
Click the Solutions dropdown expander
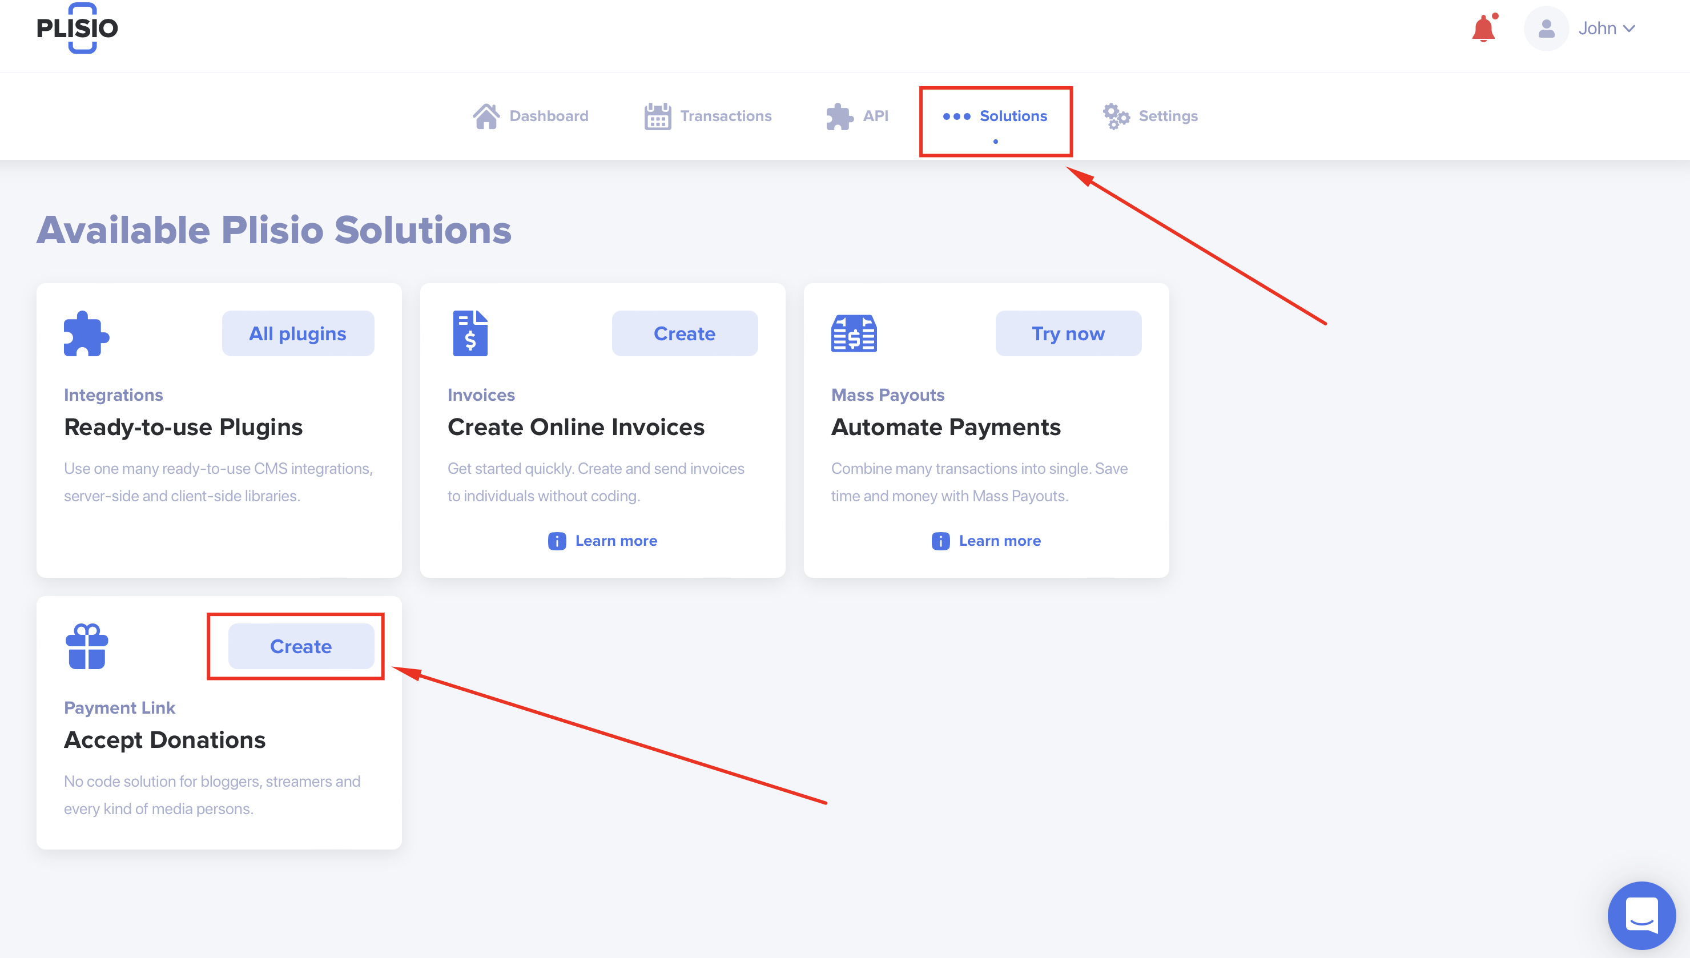[x=995, y=115]
